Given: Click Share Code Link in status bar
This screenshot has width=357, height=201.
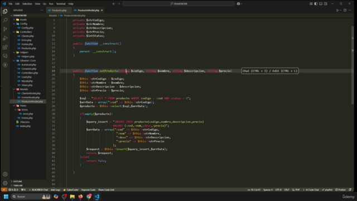Looking at the screenshot, I should click(x=106, y=190).
